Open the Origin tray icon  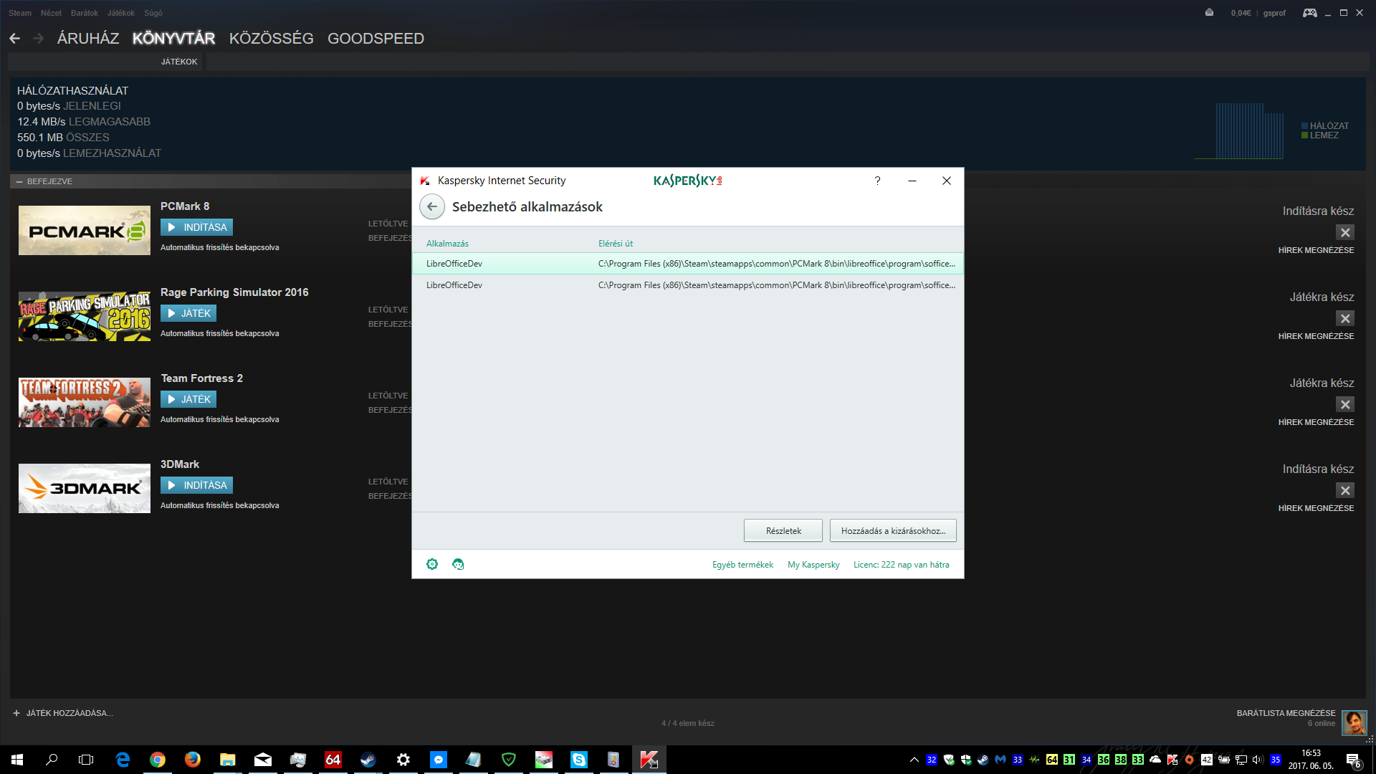(x=1190, y=760)
